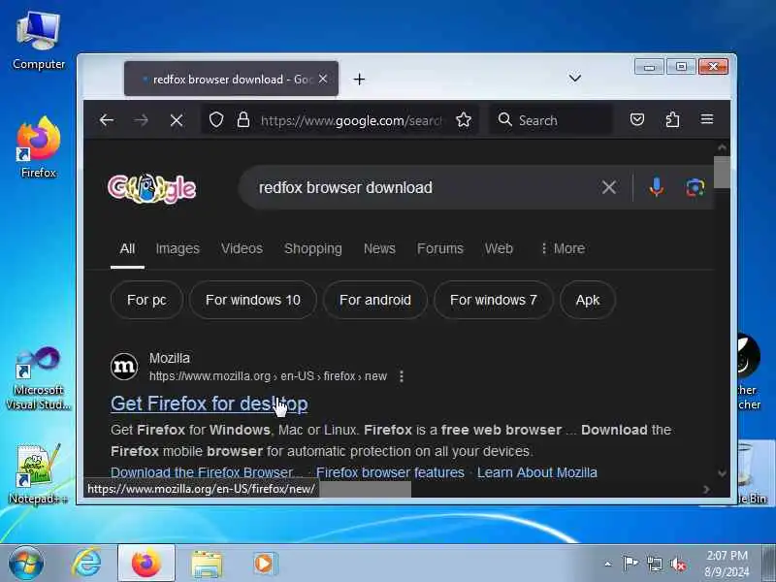Select the 'Apk' suggestion chip
The image size is (776, 582).
588,300
